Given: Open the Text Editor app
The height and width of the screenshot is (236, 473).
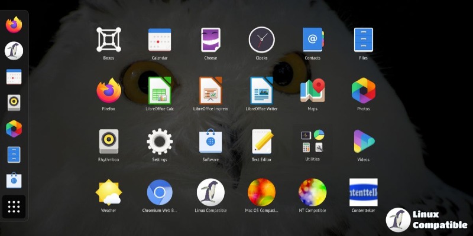Looking at the screenshot, I should (x=261, y=142).
